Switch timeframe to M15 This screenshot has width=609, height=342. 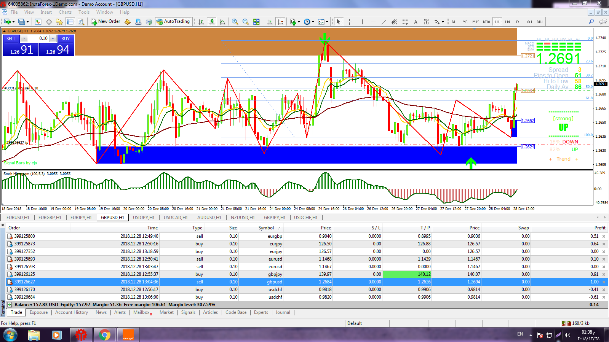tap(476, 22)
